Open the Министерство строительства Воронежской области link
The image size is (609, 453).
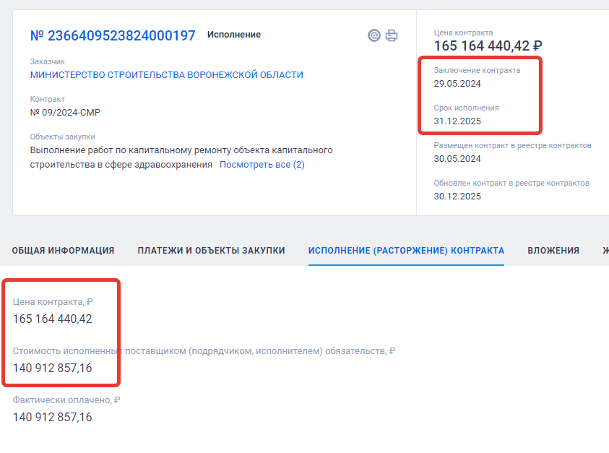[166, 74]
